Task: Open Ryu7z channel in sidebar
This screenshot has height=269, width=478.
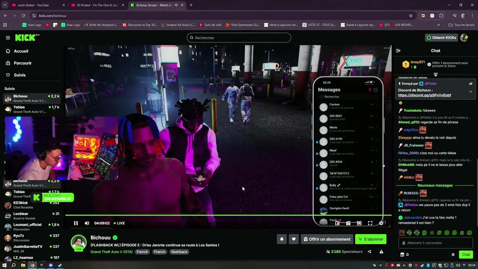Action: click(32, 238)
